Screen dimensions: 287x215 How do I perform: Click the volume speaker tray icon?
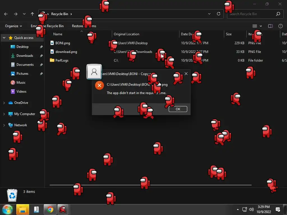point(251,209)
